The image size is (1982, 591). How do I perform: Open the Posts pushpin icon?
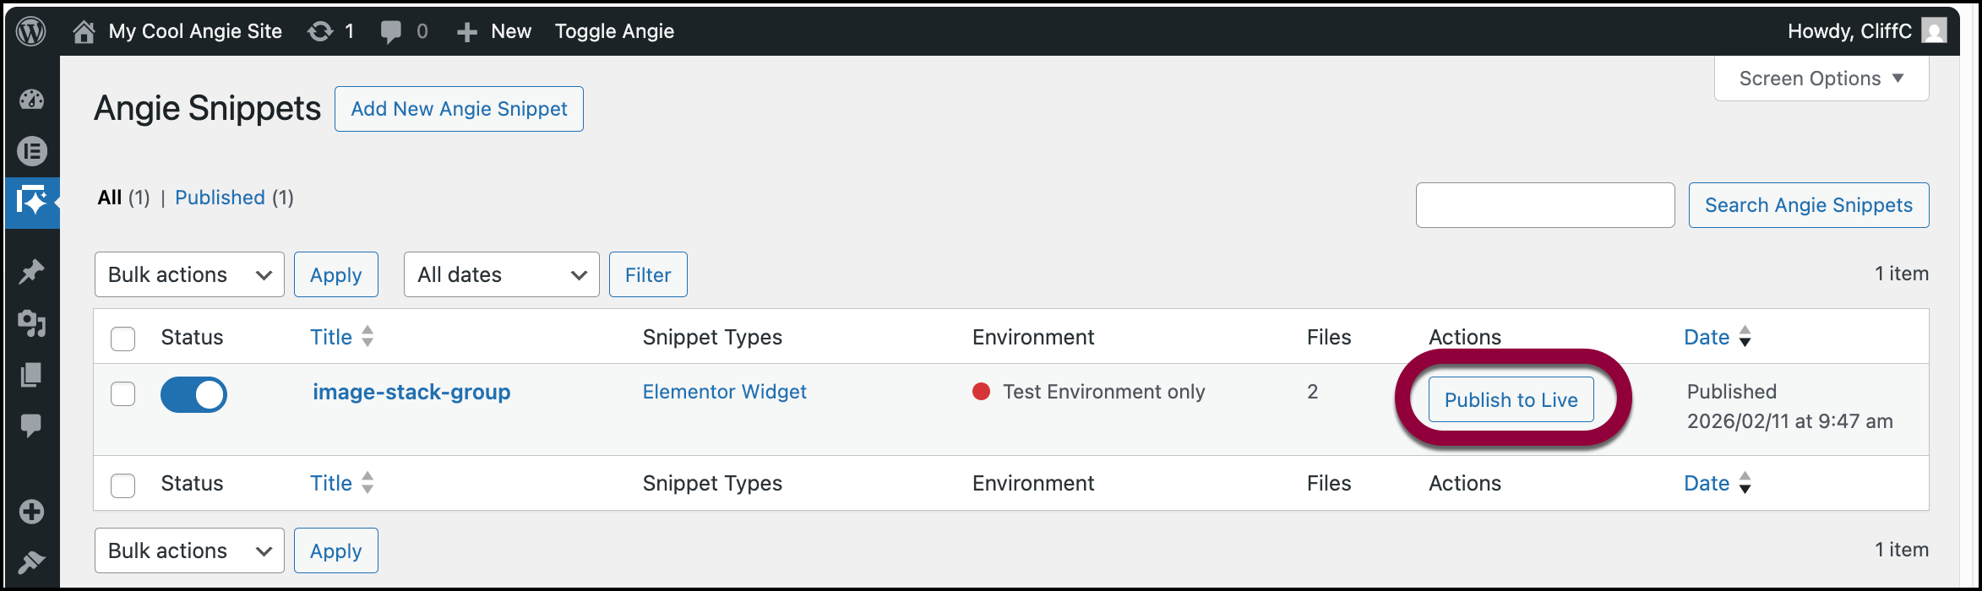point(31,270)
